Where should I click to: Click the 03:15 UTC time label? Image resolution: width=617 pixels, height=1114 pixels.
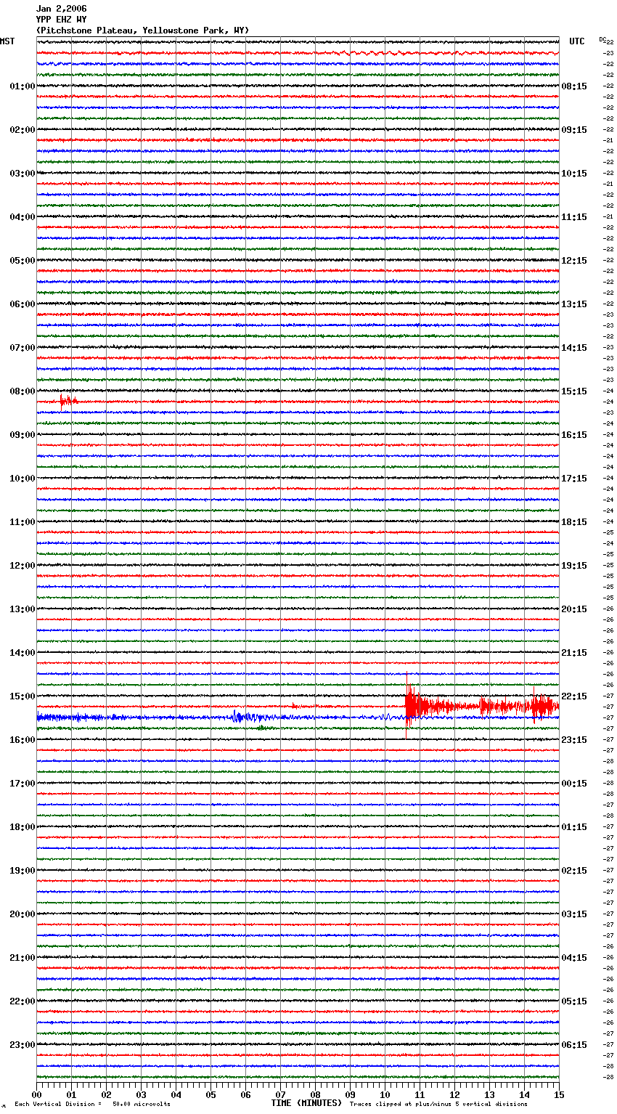(x=574, y=914)
